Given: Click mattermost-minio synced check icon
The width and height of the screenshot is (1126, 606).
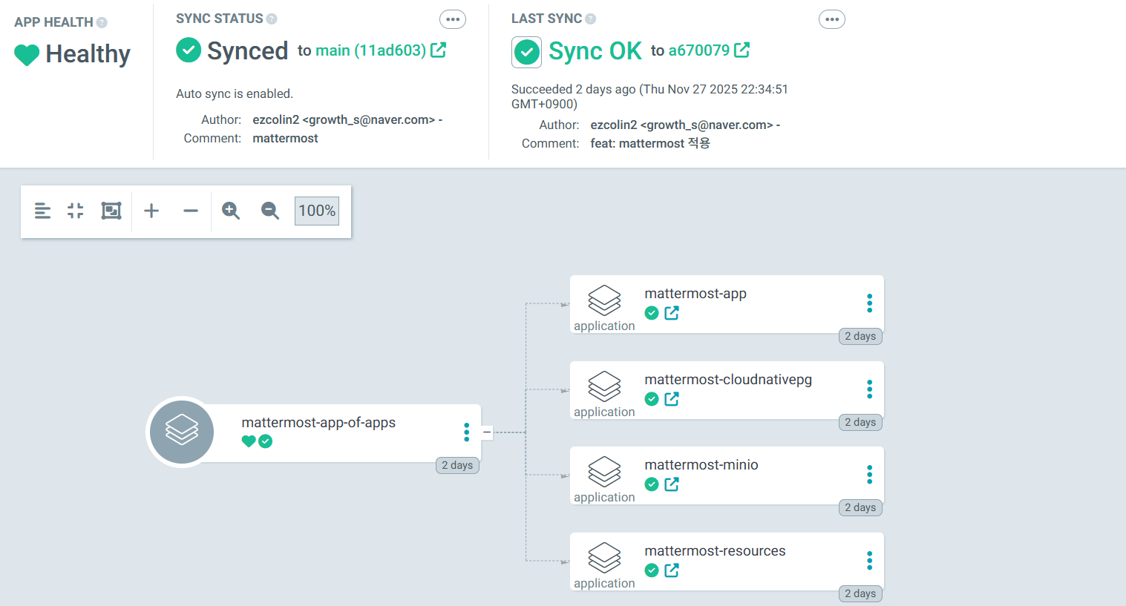Looking at the screenshot, I should tap(652, 484).
